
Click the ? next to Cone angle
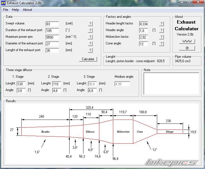(161, 44)
